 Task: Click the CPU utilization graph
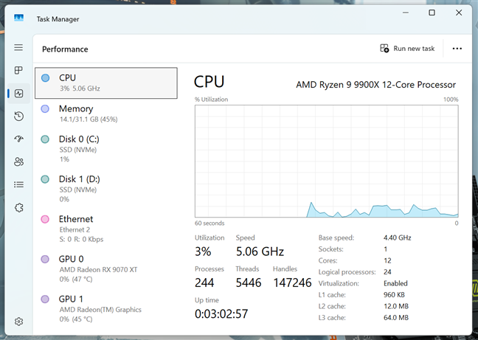click(x=327, y=162)
